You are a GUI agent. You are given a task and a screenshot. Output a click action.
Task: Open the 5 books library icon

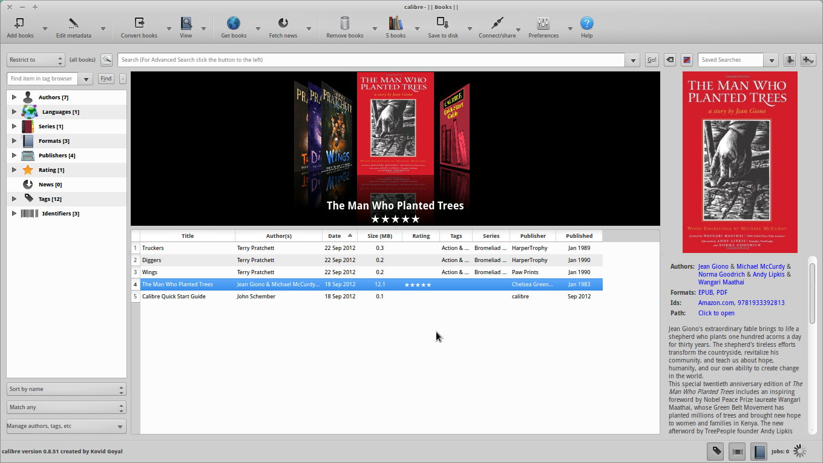tap(396, 24)
